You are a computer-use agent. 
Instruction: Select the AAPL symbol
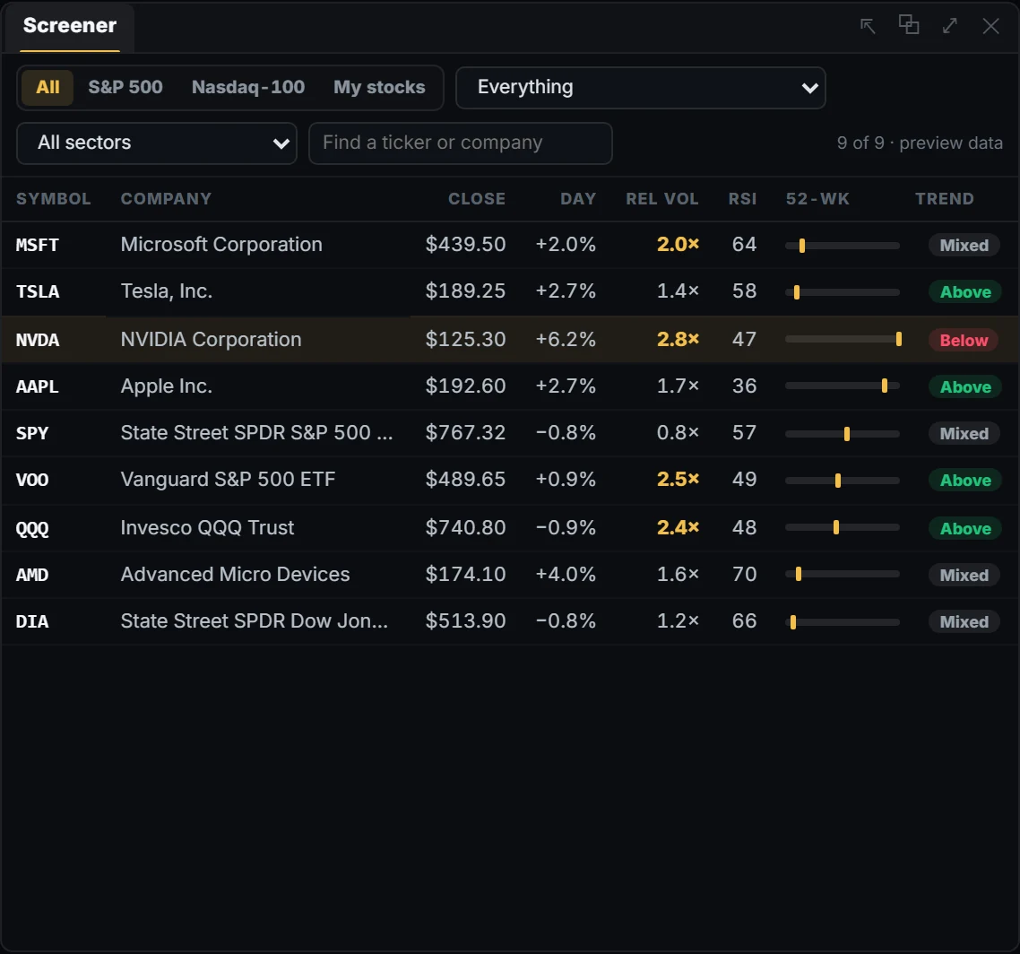click(x=37, y=386)
